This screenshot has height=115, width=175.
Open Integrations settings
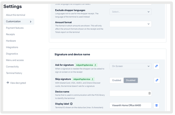coord(12,47)
